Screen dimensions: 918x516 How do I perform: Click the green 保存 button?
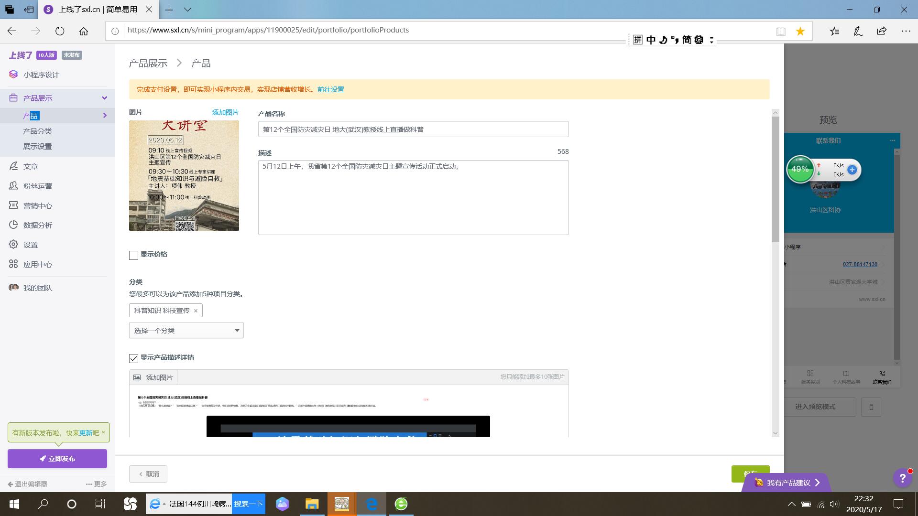(x=750, y=471)
